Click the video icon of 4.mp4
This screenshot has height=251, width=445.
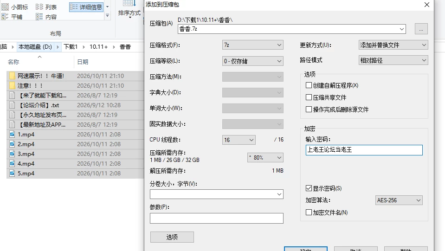12,163
